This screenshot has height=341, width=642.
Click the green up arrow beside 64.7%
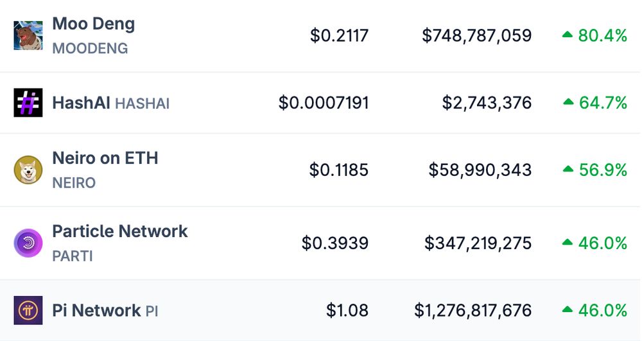[568, 101]
